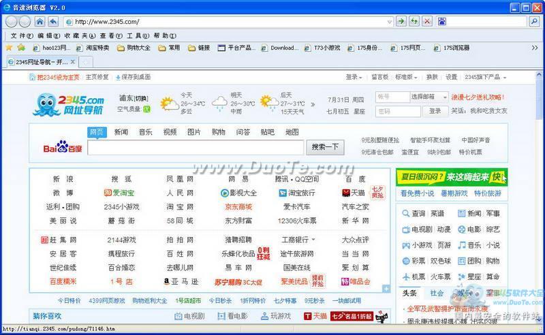Viewport: 545px width, 335px height.
Task: Click the 2345.com octopus logo
Action: 69,104
